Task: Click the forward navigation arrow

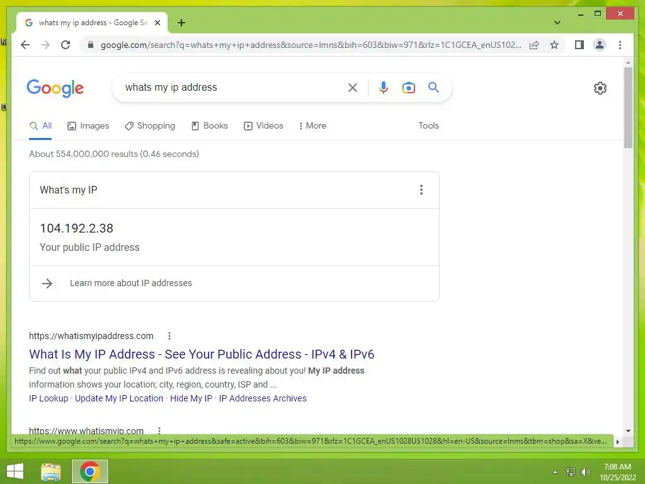Action: point(45,45)
